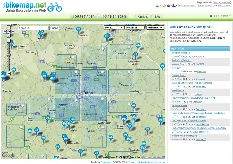
Task: Click the magnifier on the Blankenfelde tile
Action: (x=103, y=99)
